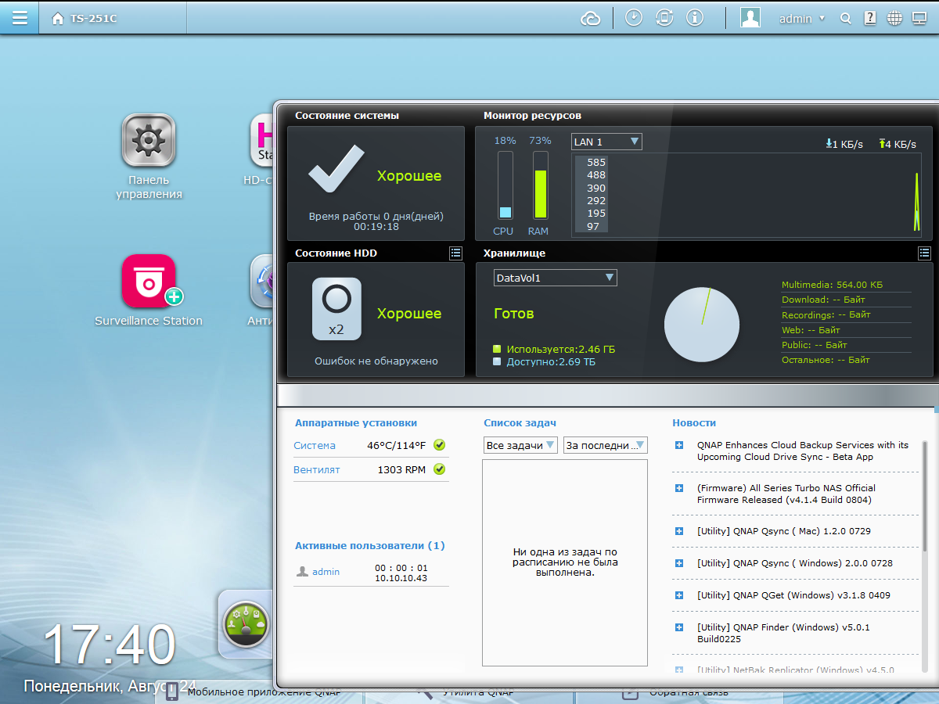Open background tasks clock icon
939x704 pixels.
[633, 18]
